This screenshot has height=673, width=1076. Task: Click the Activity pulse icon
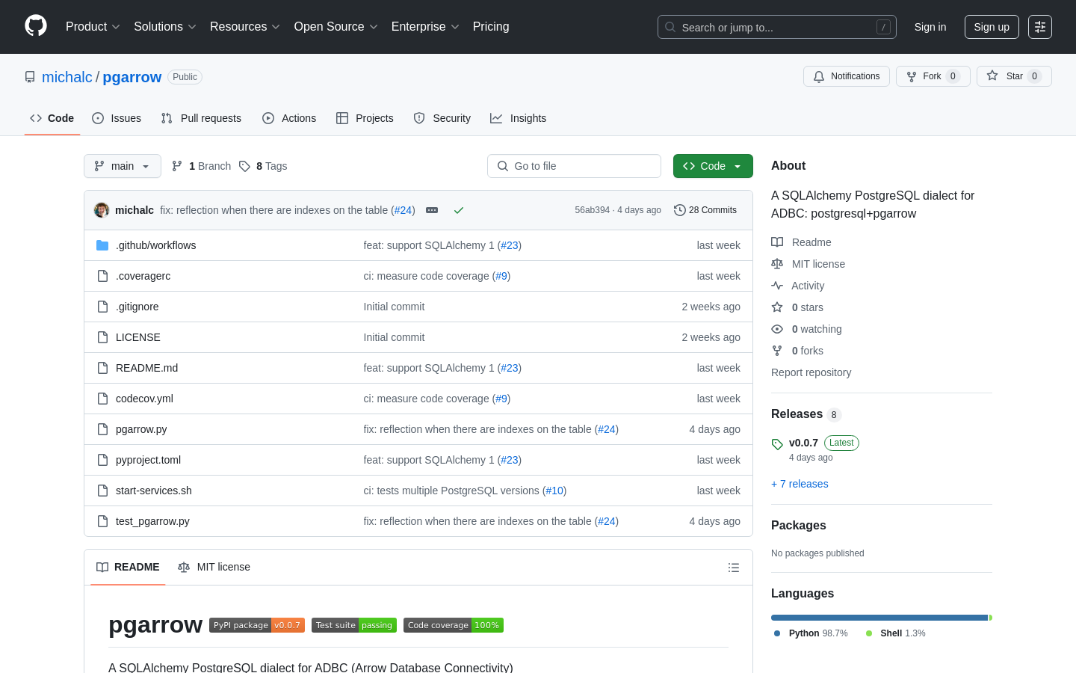[x=777, y=286]
